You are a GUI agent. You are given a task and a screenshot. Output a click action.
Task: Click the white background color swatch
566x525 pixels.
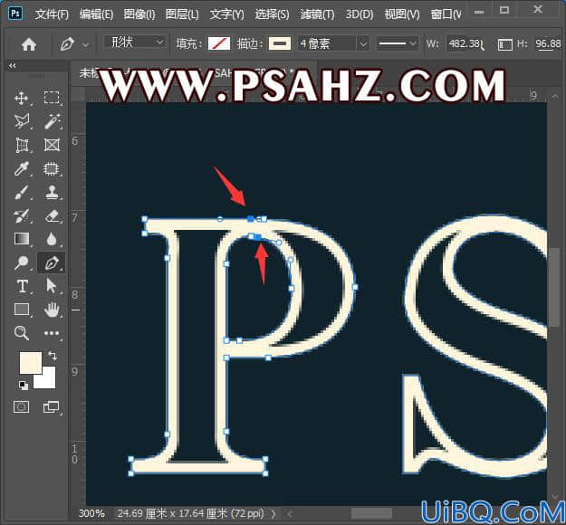(48, 381)
